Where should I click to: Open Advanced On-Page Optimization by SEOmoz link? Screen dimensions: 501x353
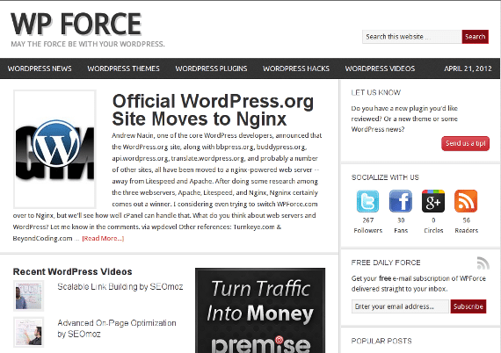(x=117, y=328)
